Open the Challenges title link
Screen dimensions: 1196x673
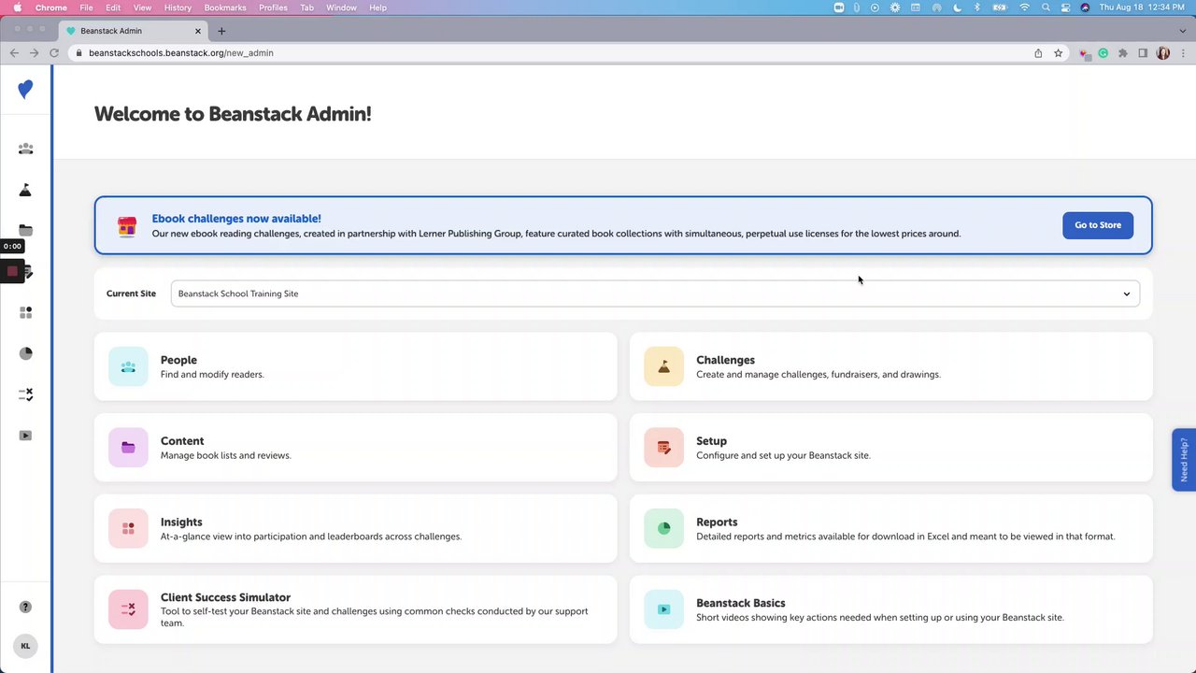[725, 360]
